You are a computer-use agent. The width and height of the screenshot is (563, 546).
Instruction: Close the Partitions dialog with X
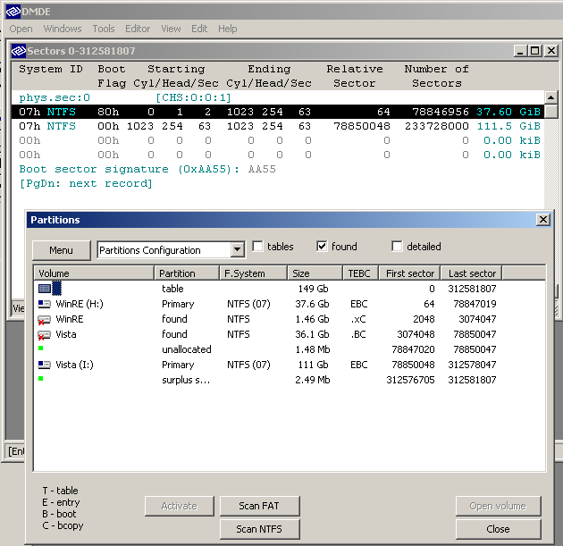click(543, 219)
